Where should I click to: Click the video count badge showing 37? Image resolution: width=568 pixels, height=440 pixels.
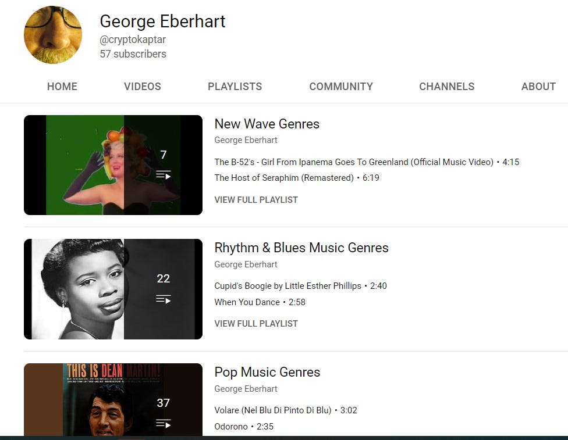click(x=164, y=403)
